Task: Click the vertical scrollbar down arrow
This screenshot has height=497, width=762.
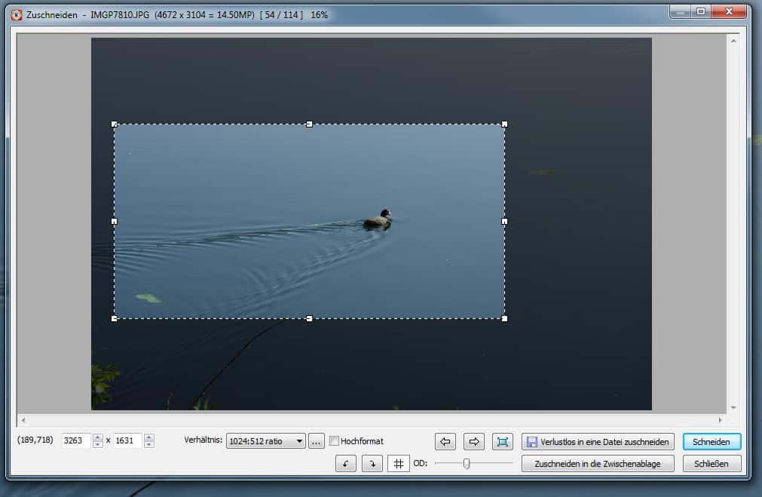Action: [733, 407]
